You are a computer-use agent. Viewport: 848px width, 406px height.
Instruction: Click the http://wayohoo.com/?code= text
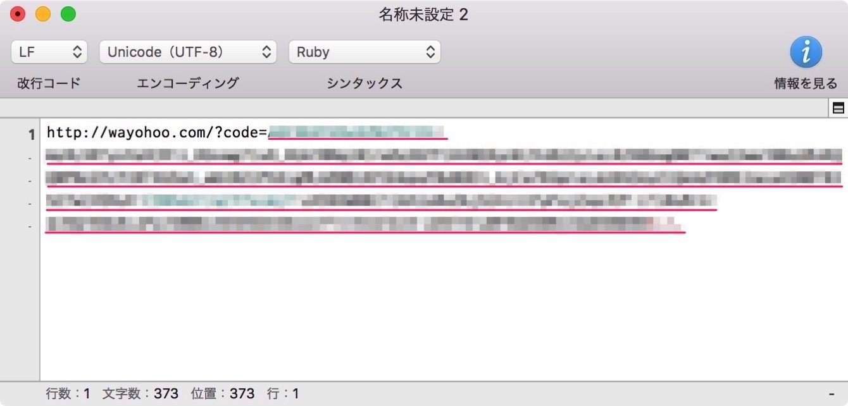[157, 133]
